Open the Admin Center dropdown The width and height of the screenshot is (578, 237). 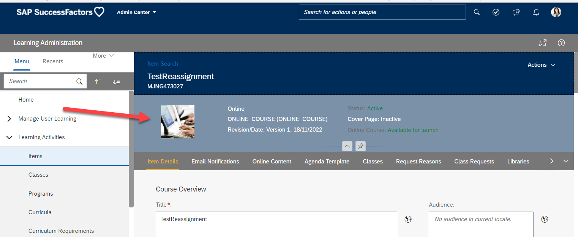click(137, 12)
